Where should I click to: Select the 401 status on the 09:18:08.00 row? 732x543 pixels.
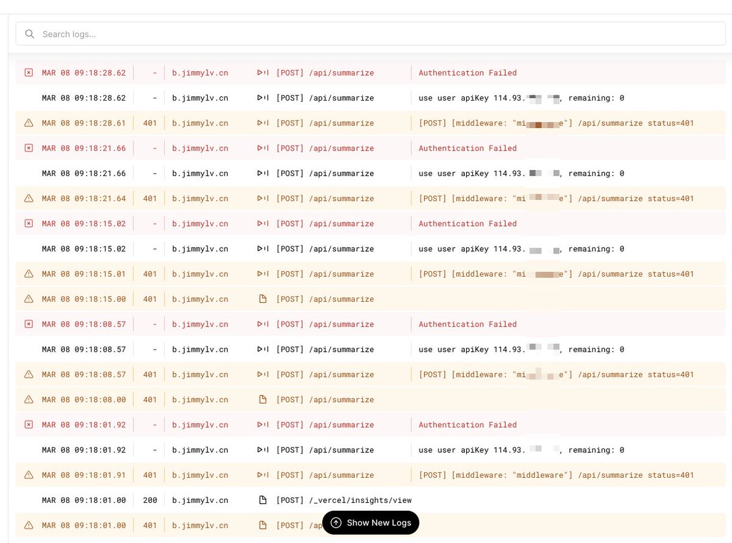tap(150, 400)
